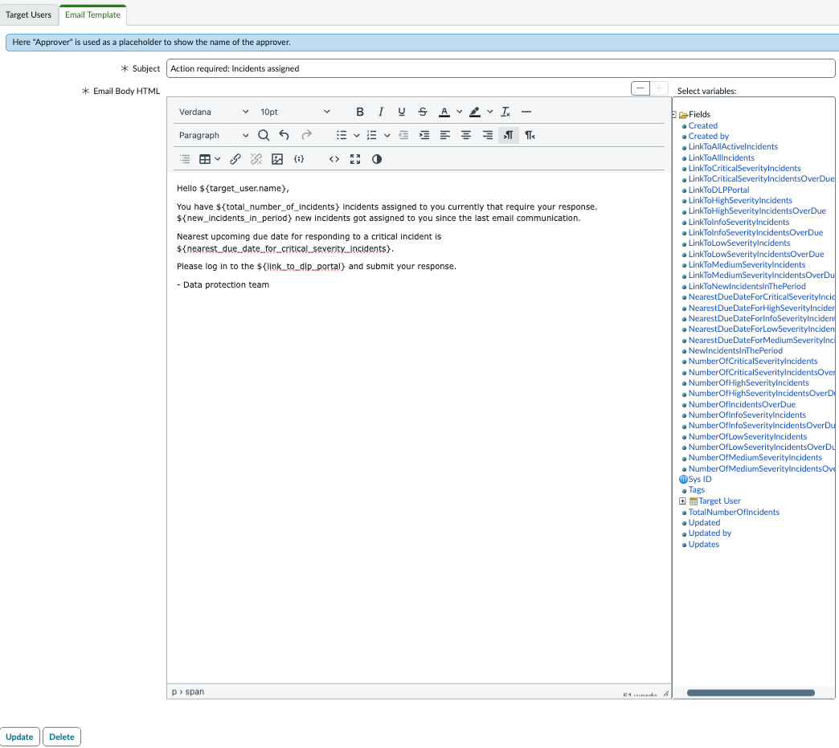Viewport: 839px width, 748px height.
Task: Apply italic formatting
Action: click(380, 112)
